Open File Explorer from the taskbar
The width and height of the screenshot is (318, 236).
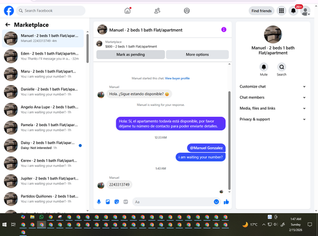(32, 217)
